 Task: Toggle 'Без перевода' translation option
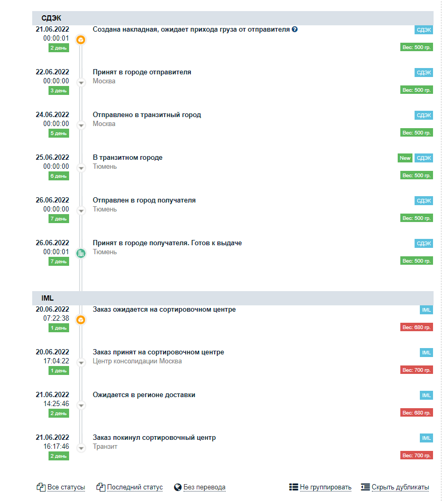click(204, 487)
